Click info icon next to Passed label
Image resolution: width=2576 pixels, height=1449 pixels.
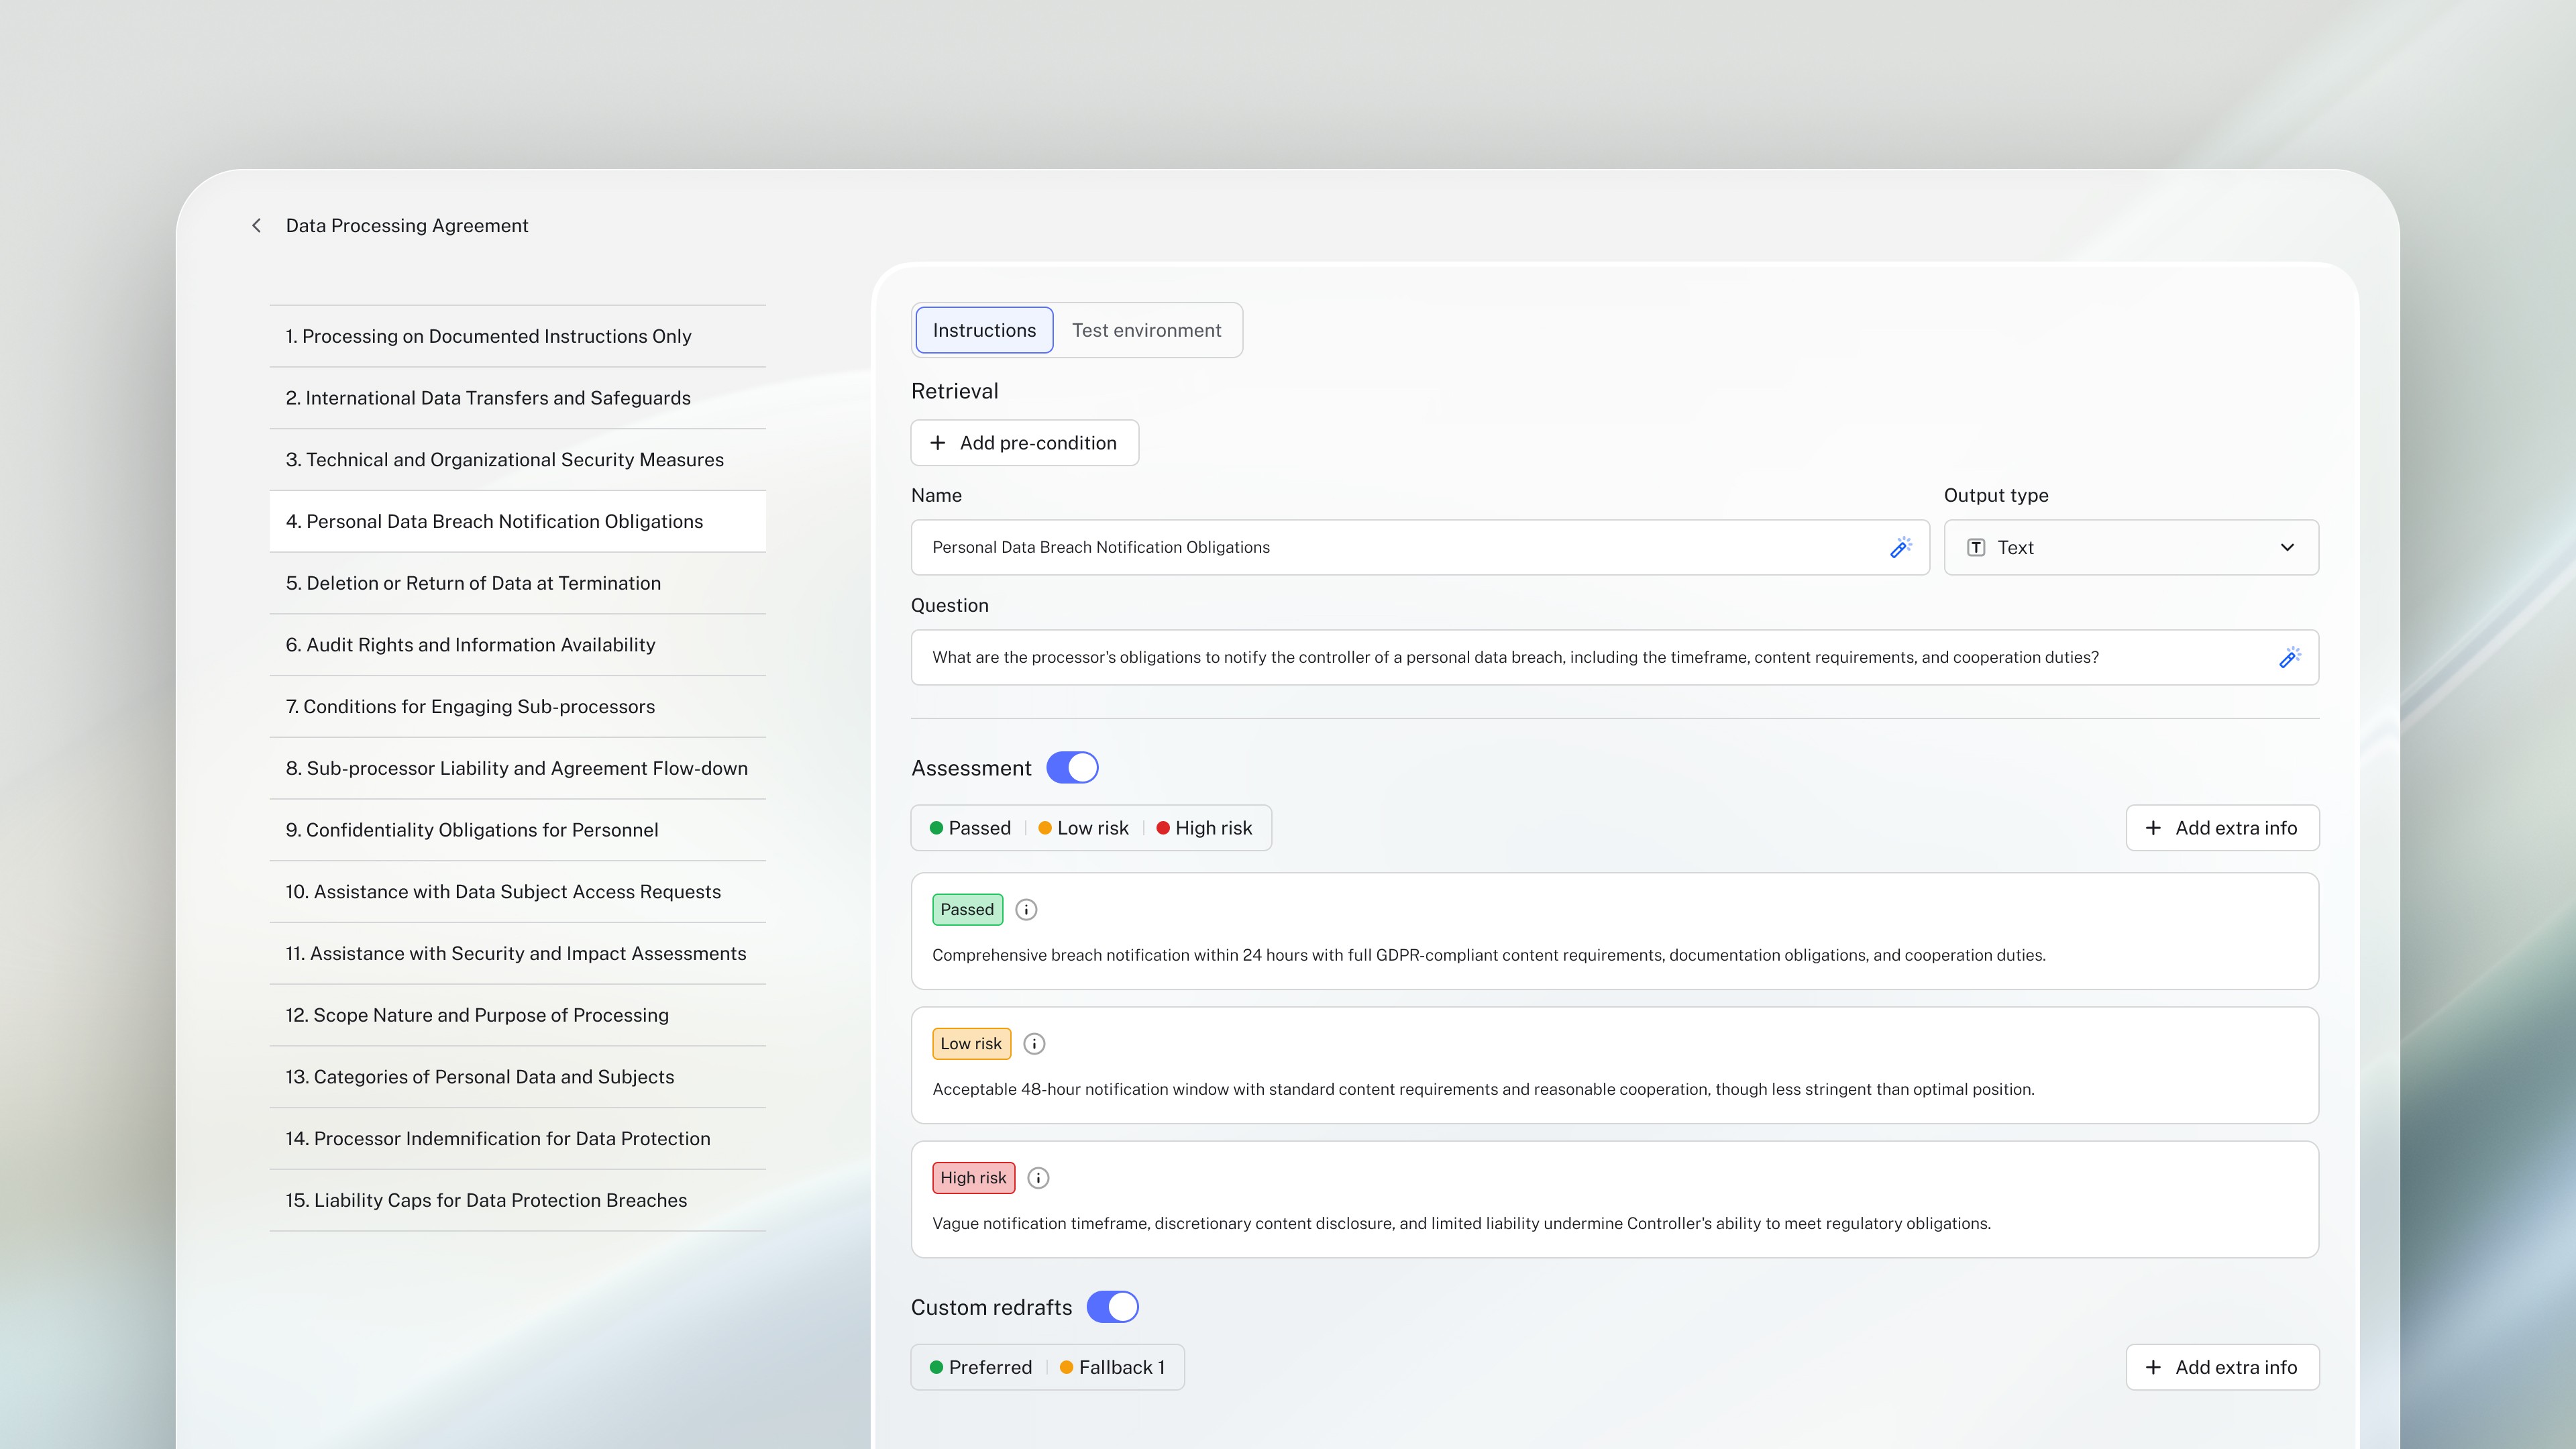coord(1026,909)
